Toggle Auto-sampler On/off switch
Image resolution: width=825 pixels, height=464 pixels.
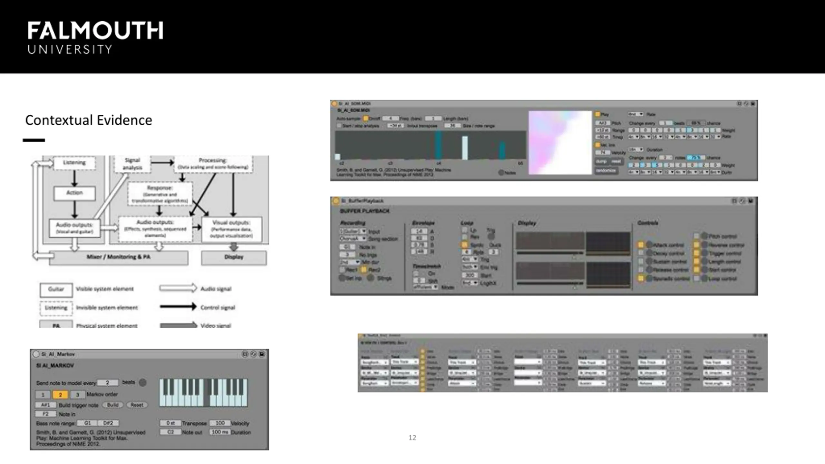[366, 118]
